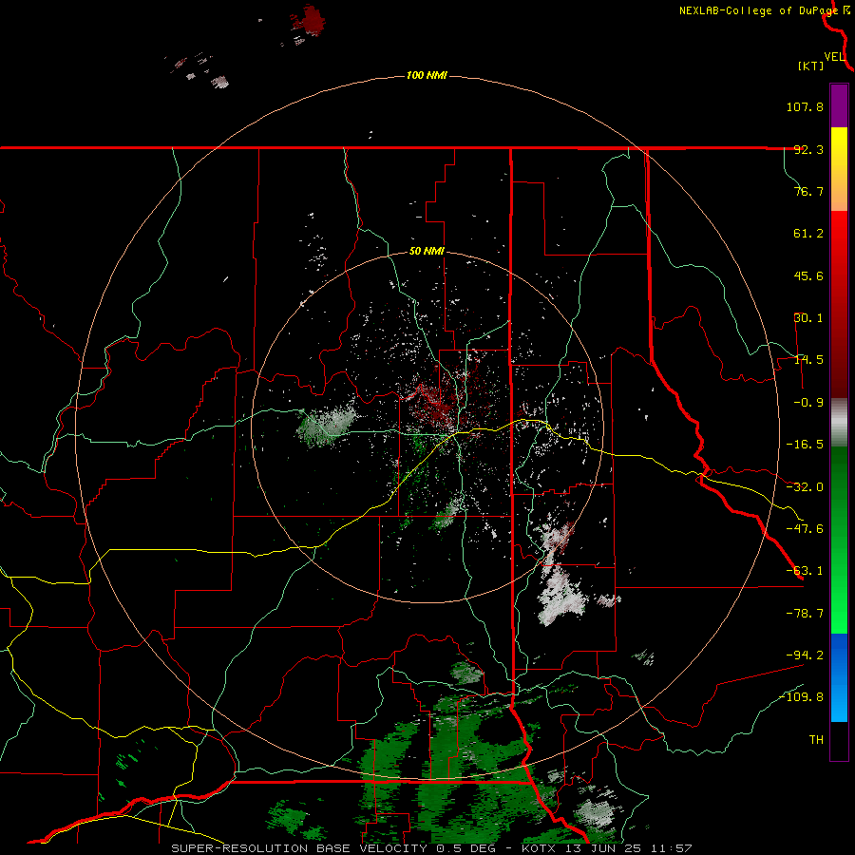Pick the green segment of the velocity color bar
Viewport: 855px width, 855px height.
point(839,540)
